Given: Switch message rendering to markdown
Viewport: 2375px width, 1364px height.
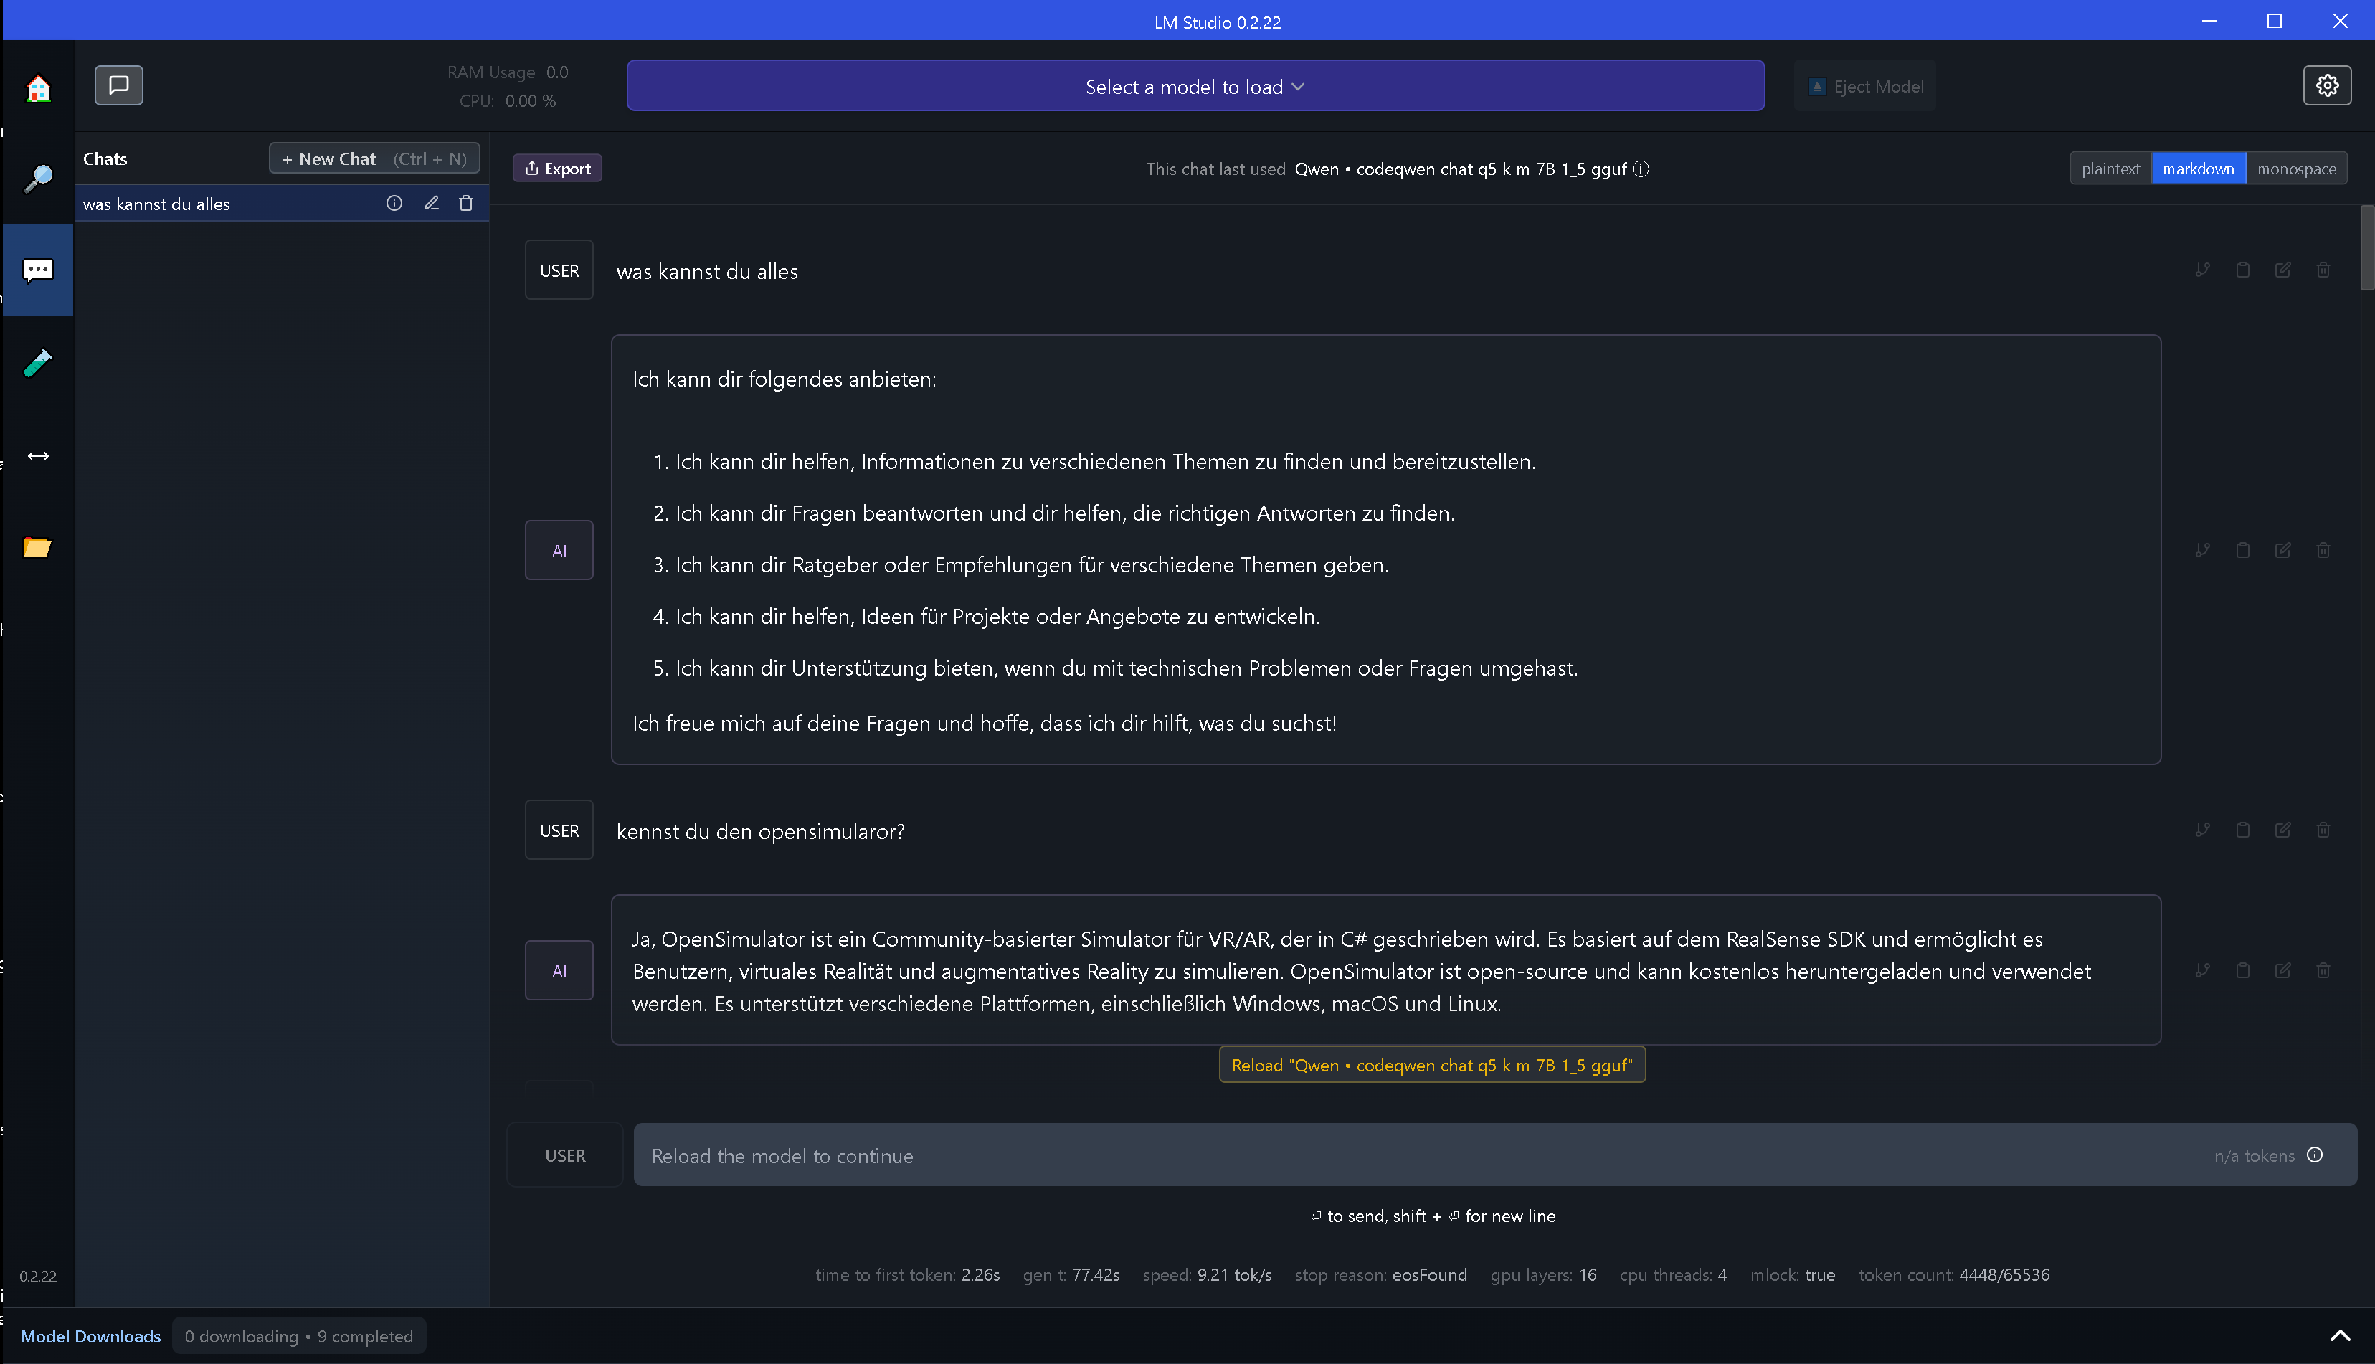Looking at the screenshot, I should point(2198,169).
